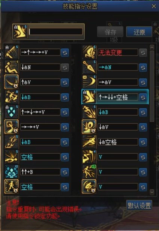Click the ↑→↓↓+空格 command field
This screenshot has height=231, width=159.
(x=118, y=97)
